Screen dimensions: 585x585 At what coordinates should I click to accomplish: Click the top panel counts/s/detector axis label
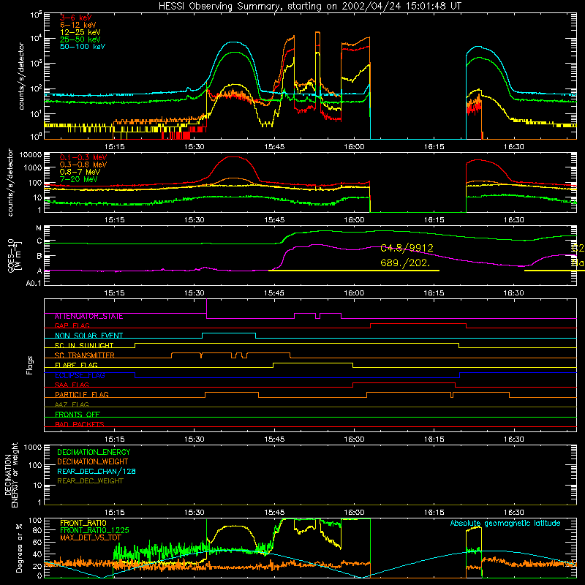coord(21,76)
